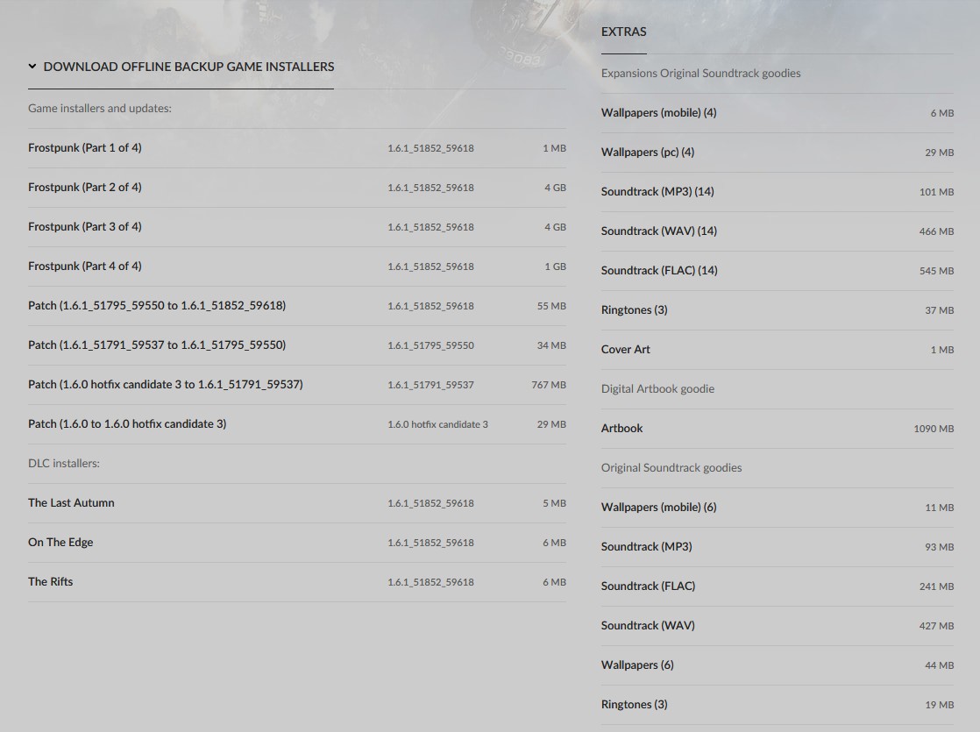Download Soundtrack (FLAC) 241 MB extra
Screen dimensions: 980x732
(778, 586)
